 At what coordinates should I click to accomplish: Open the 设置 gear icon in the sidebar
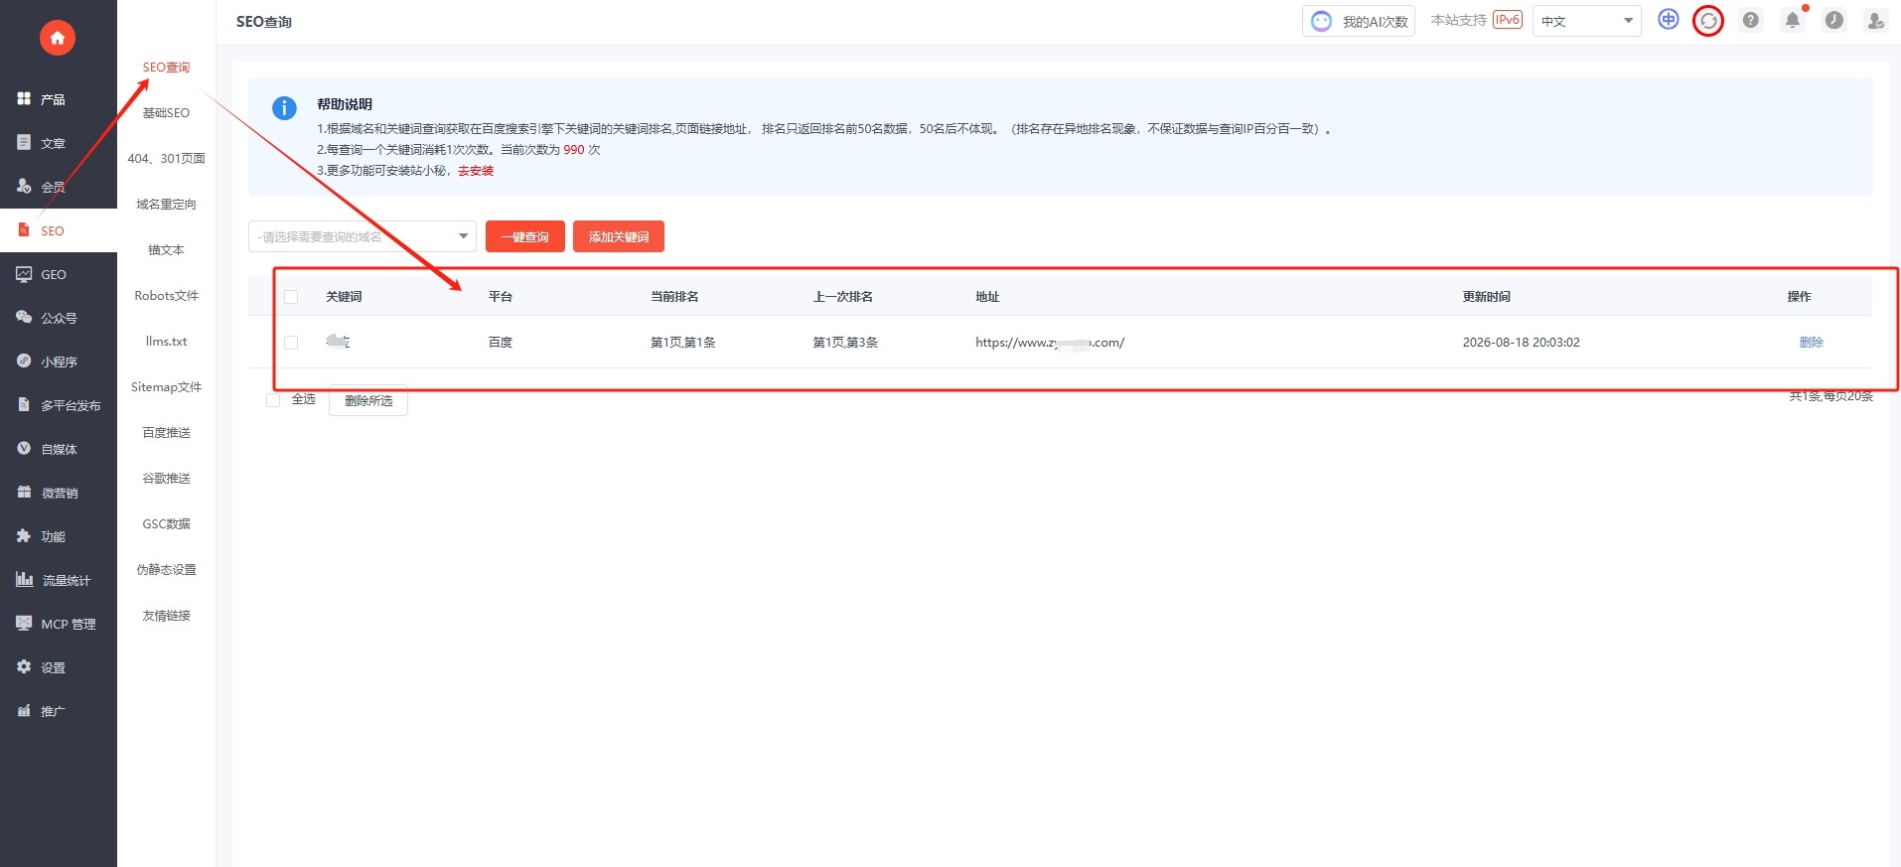(x=24, y=667)
